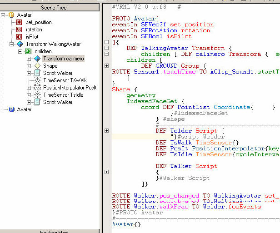Click 'SFBool' type in the code
Image resolution: width=280 pixels, height=233 pixels.
pyautogui.click(x=152, y=36)
